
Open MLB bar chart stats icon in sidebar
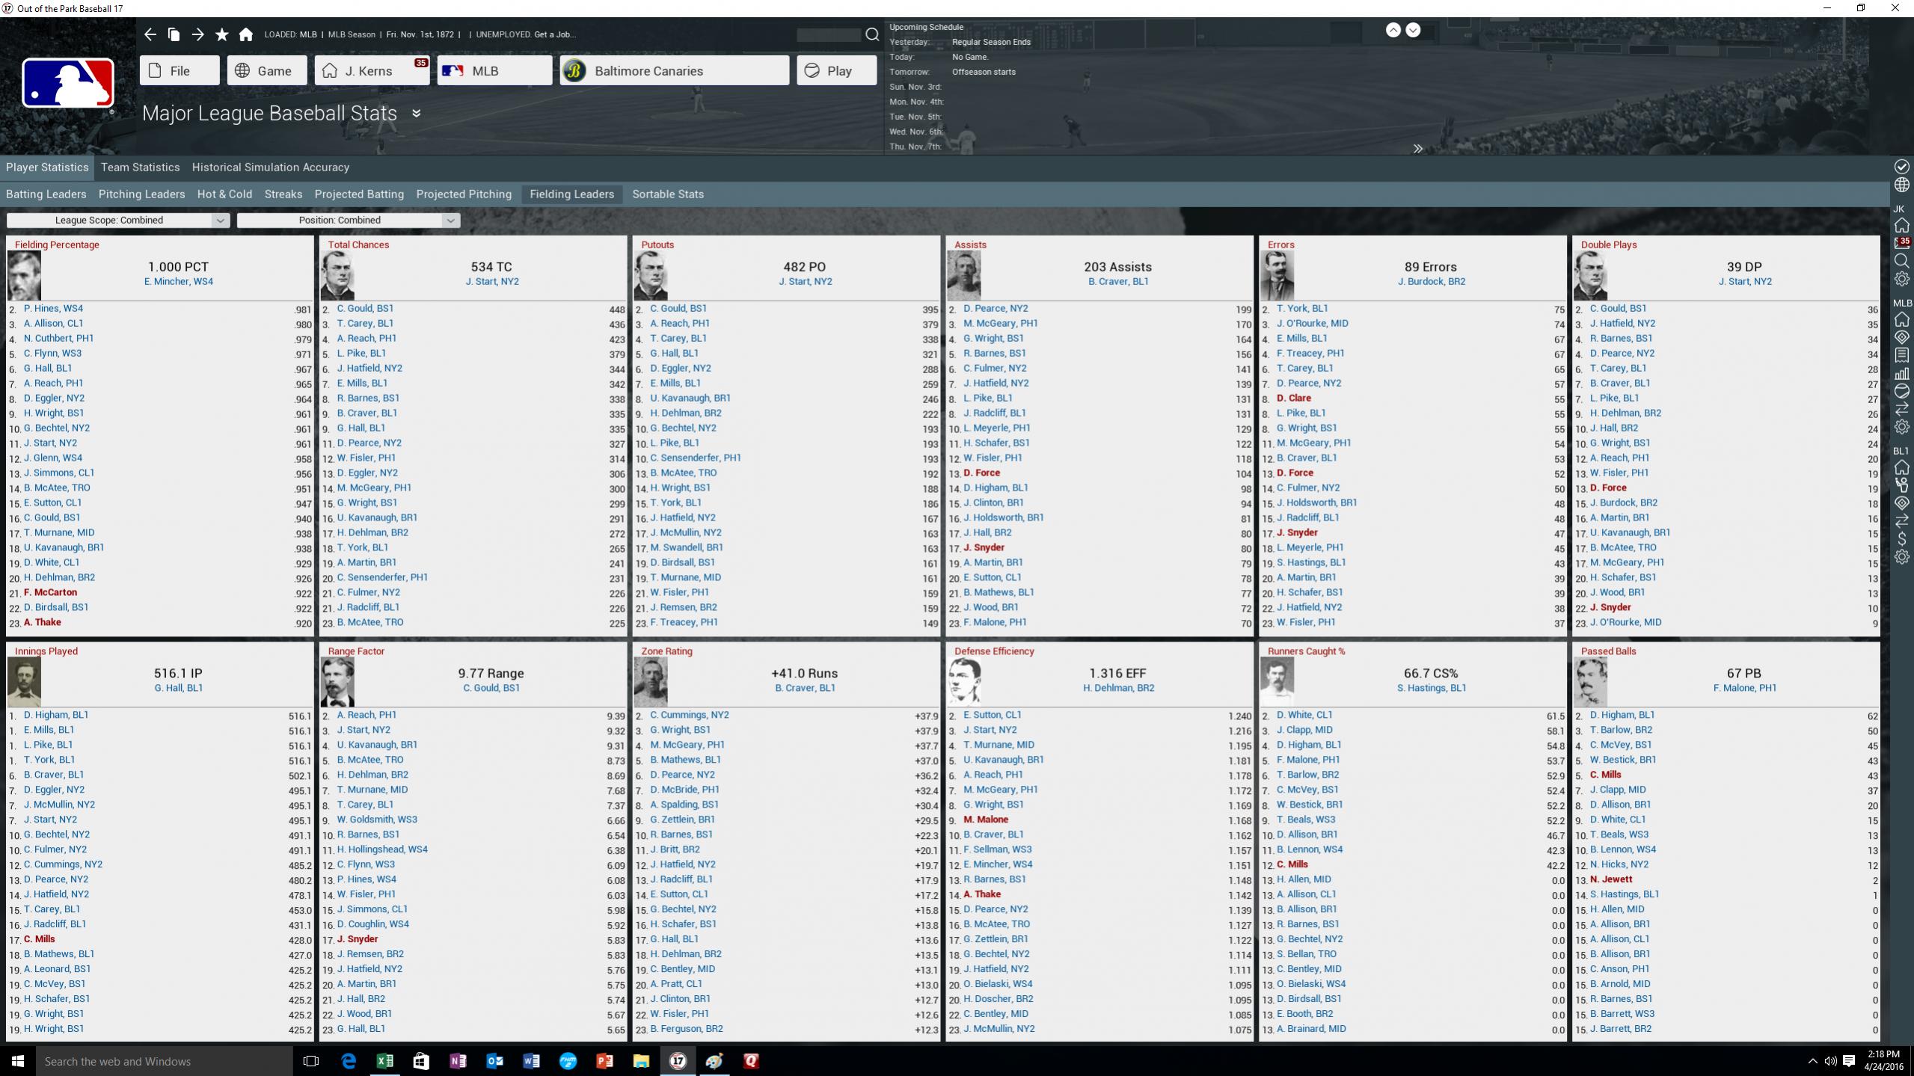click(x=1901, y=372)
